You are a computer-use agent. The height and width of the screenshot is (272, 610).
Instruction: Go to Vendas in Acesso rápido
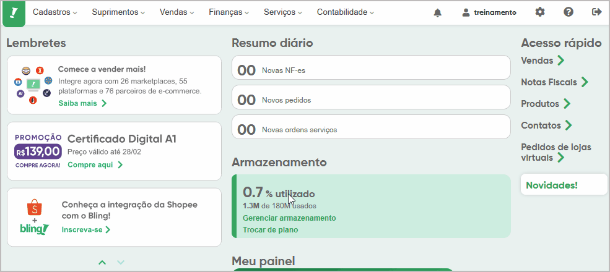[x=537, y=61]
